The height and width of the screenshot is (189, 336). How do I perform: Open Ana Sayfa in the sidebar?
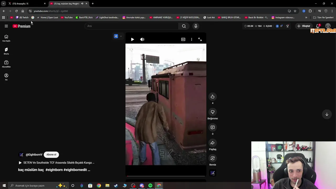pyautogui.click(x=6, y=38)
